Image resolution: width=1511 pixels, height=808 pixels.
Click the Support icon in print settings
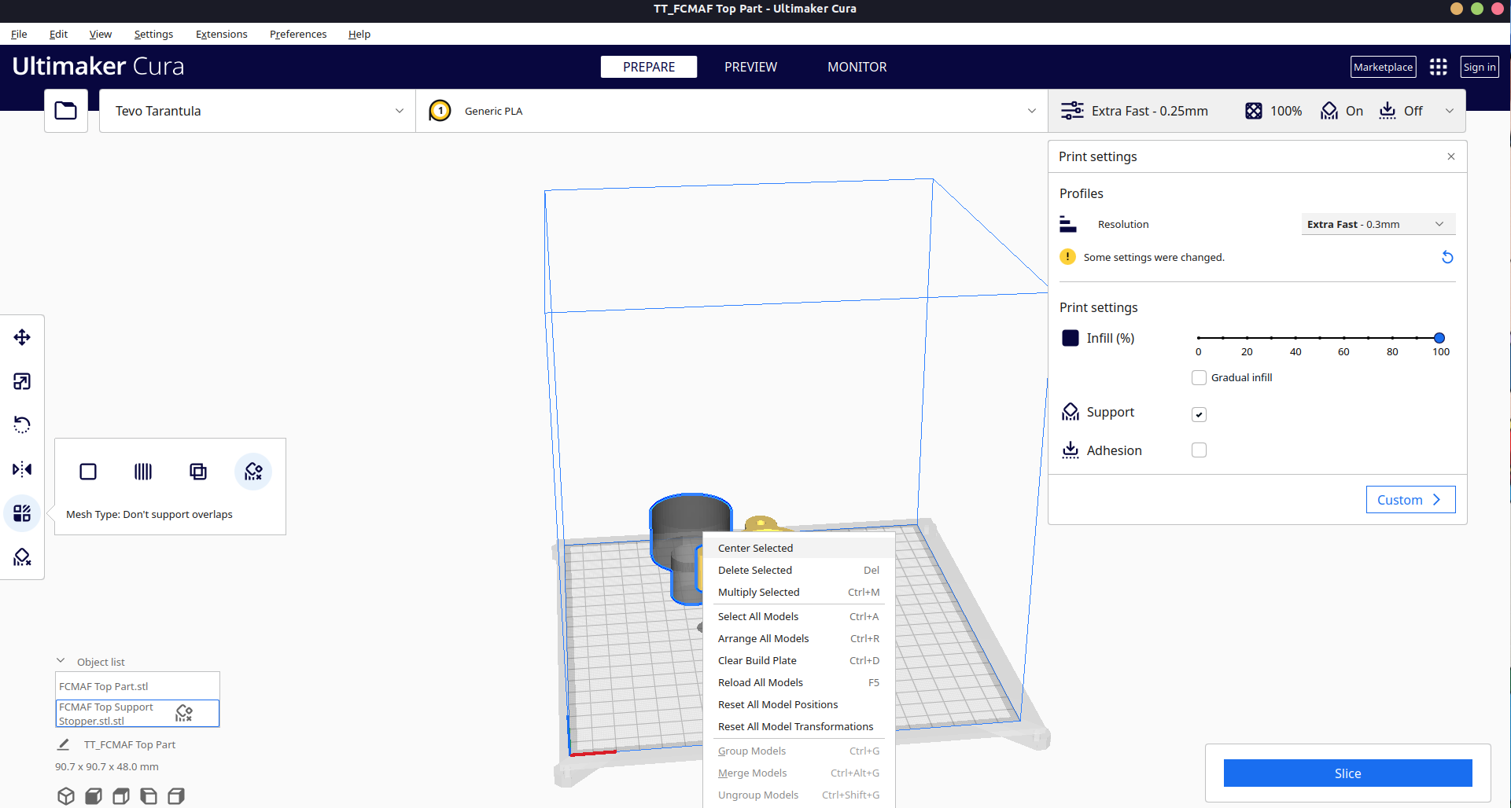click(1071, 412)
